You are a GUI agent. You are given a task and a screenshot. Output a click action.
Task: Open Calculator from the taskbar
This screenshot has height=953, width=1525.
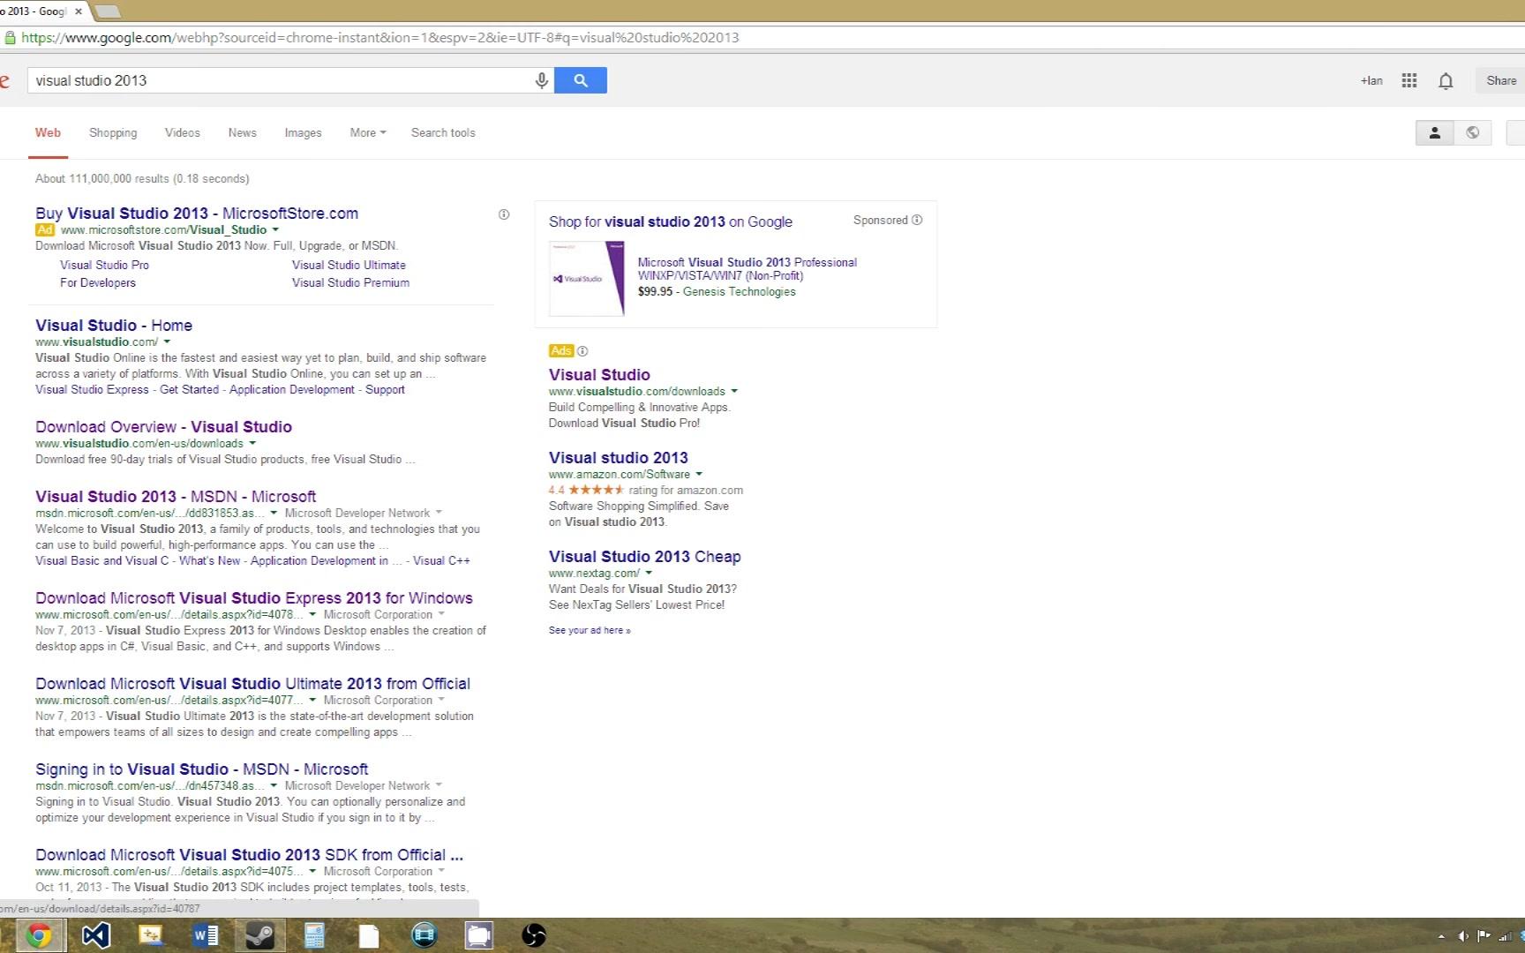314,935
